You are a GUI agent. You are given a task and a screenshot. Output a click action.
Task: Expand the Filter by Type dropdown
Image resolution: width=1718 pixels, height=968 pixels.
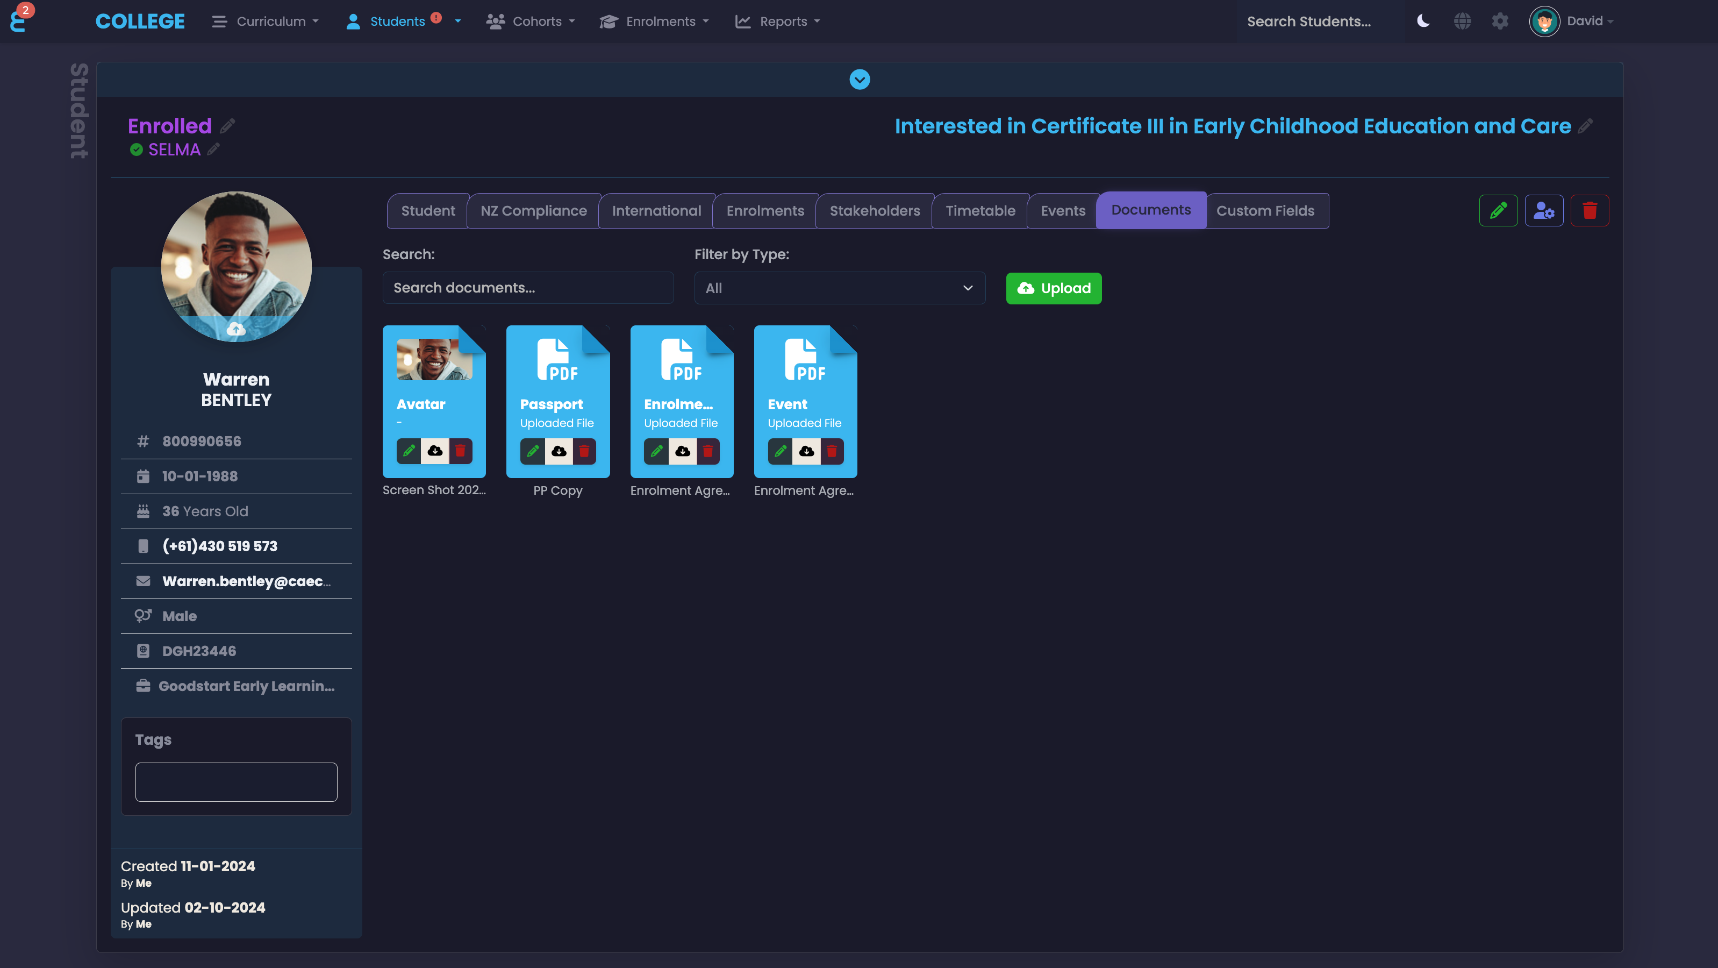839,288
